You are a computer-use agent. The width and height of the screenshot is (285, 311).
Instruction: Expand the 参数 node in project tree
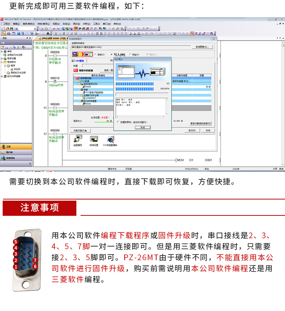[2, 52]
